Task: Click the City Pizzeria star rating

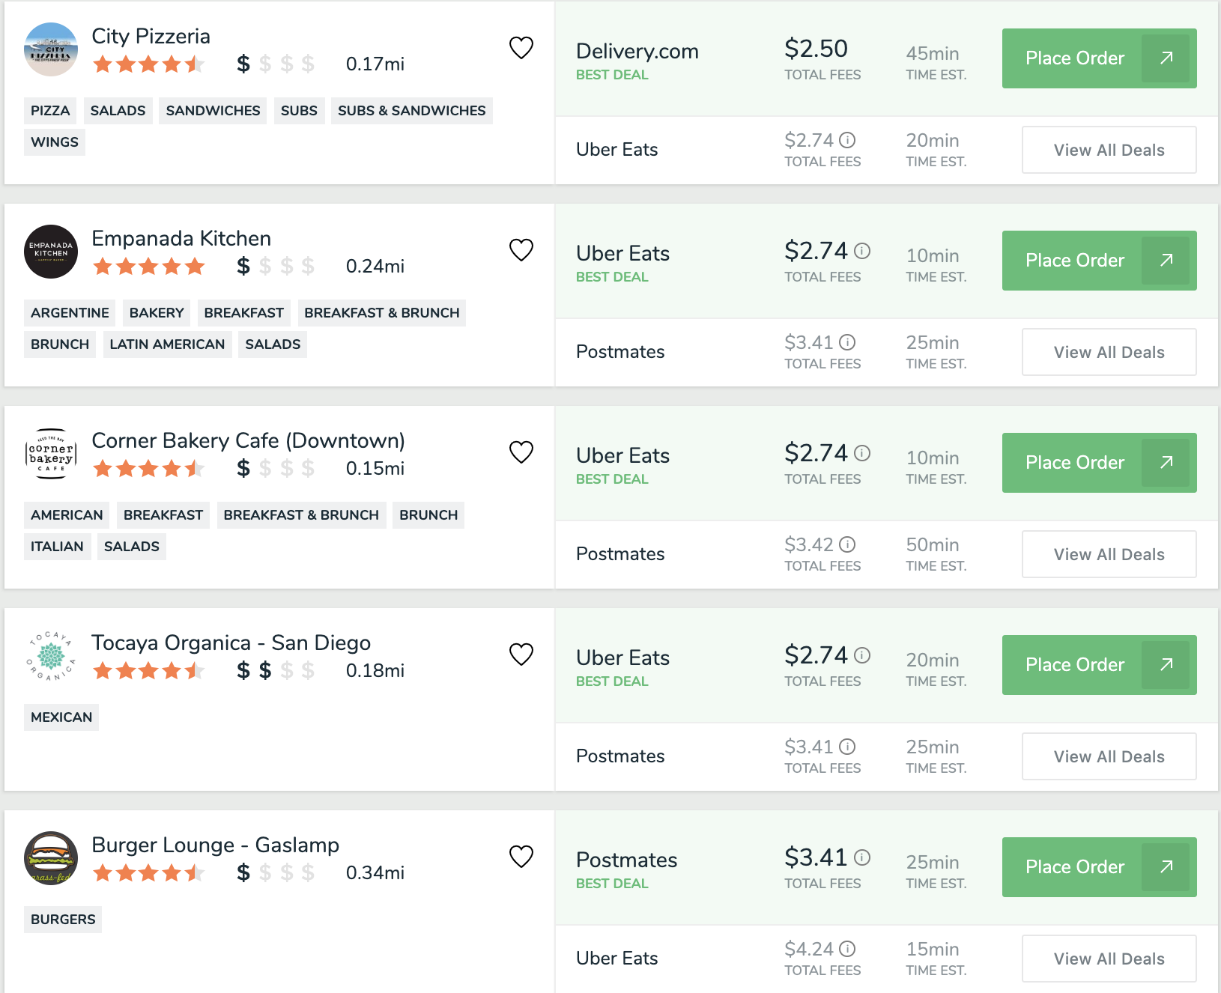Action: click(149, 64)
